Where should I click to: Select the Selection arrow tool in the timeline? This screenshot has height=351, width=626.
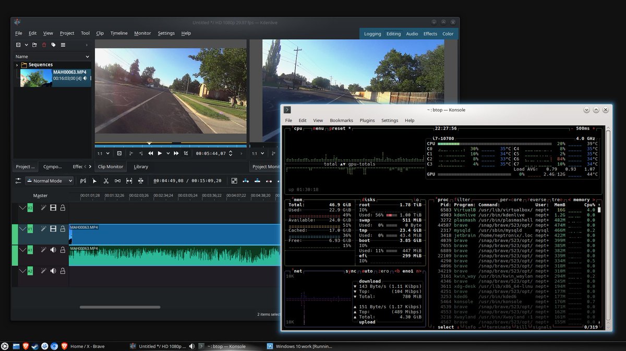click(x=94, y=181)
